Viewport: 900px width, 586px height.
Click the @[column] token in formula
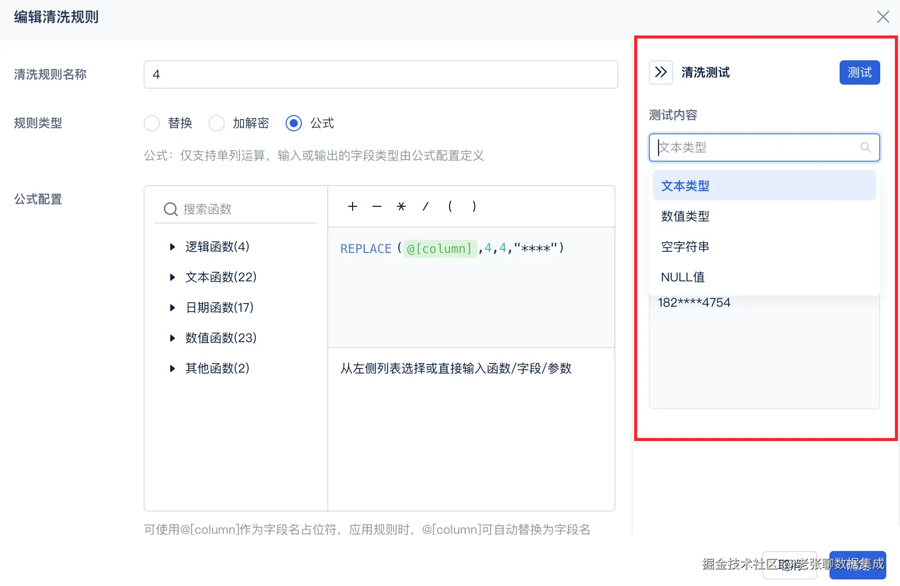(x=440, y=249)
